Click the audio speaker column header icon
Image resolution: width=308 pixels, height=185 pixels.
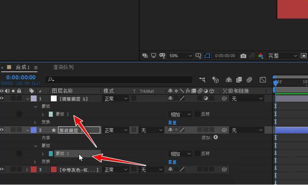(x=7, y=91)
